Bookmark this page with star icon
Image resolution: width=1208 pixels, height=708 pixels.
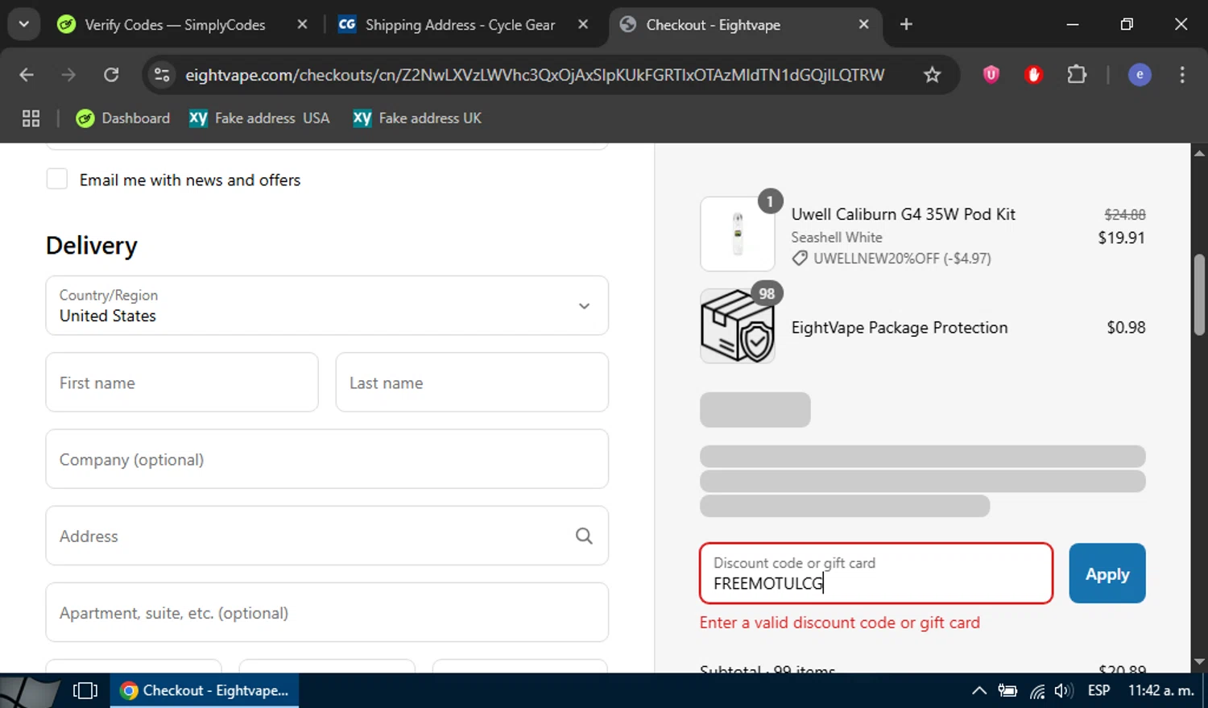[x=932, y=75]
